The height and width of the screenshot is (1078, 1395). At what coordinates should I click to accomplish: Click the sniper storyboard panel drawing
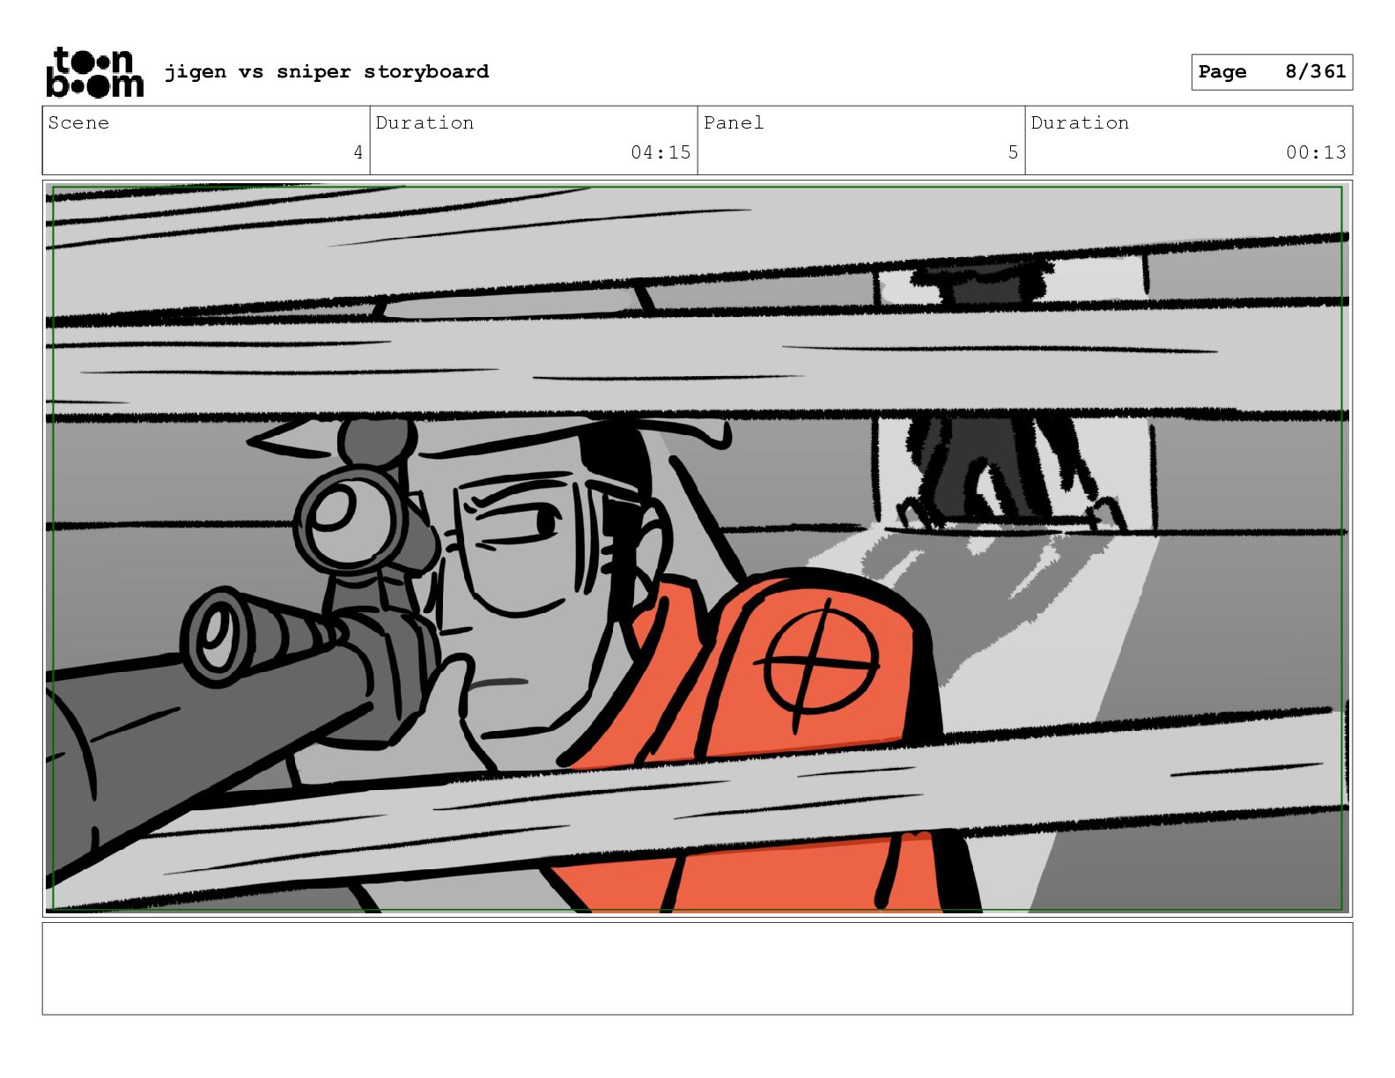coord(697,549)
